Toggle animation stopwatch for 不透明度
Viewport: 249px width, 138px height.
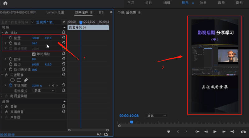point(11,85)
